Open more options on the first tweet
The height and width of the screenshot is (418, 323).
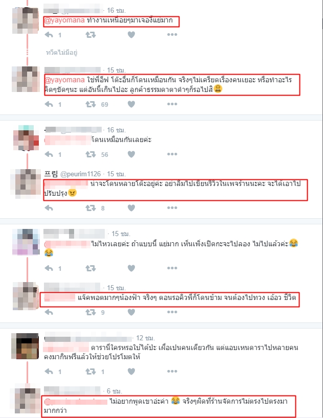[x=172, y=34]
